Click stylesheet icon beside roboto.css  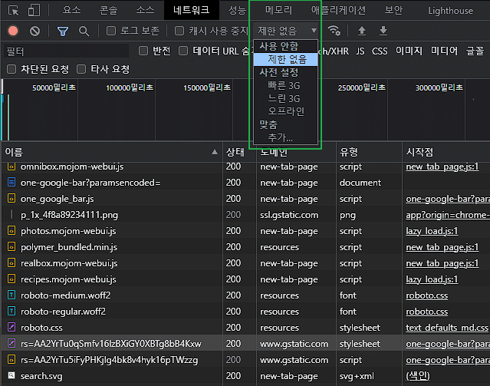point(12,327)
